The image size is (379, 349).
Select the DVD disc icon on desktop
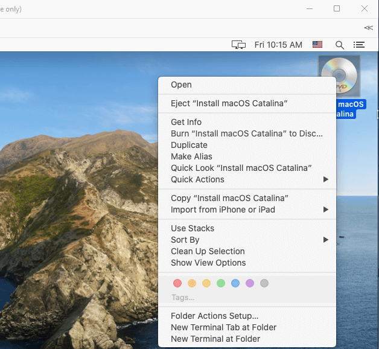pos(339,76)
